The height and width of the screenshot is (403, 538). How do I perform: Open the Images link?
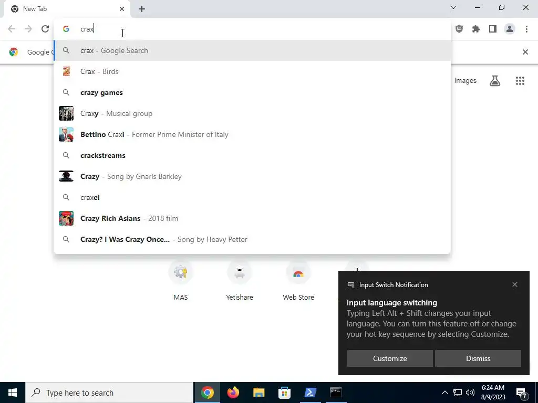point(465,80)
